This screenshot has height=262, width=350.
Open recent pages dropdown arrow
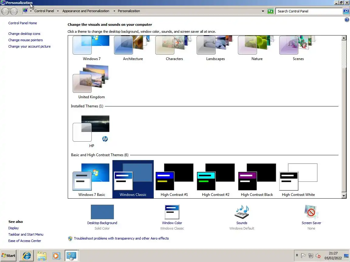pos(20,11)
